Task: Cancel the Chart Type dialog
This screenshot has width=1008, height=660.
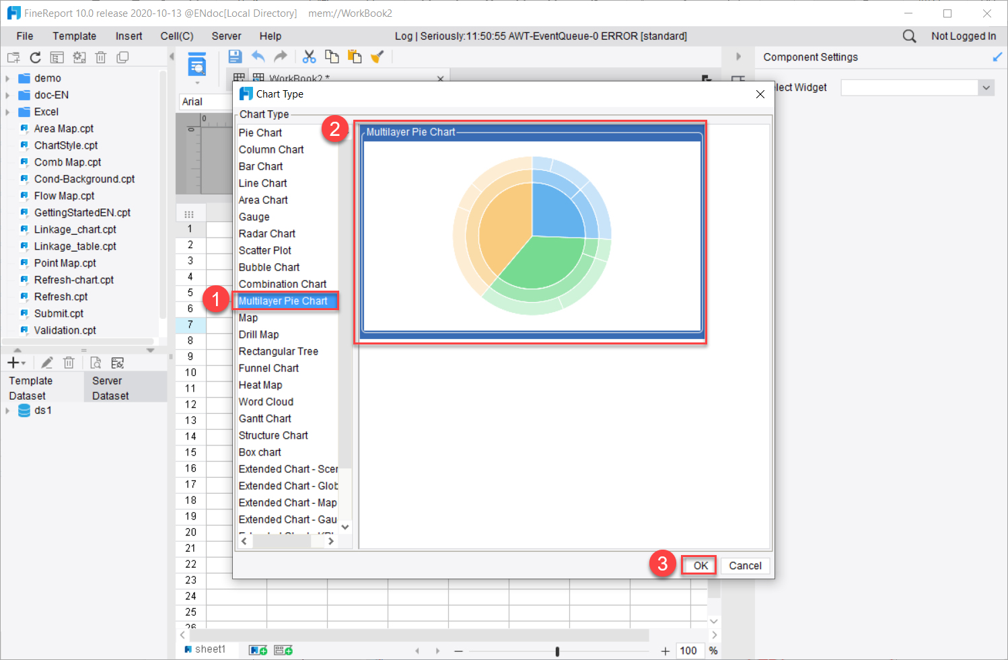Action: 745,565
